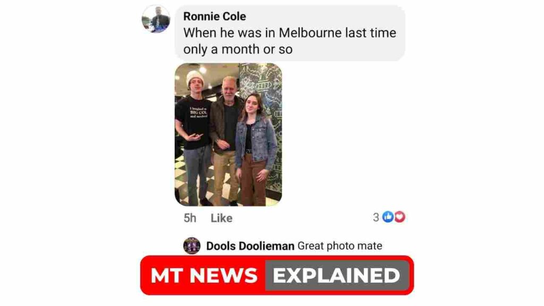Click the grey comment bubble text

point(290,41)
